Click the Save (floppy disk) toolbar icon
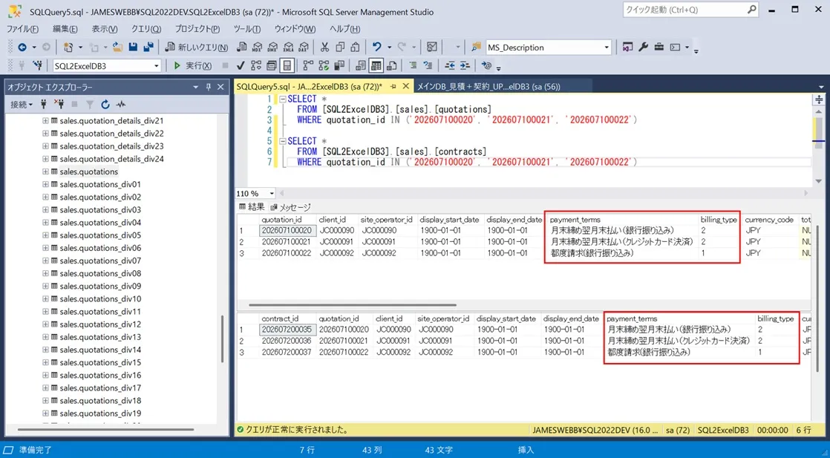This screenshot has width=830, height=458. (x=133, y=47)
